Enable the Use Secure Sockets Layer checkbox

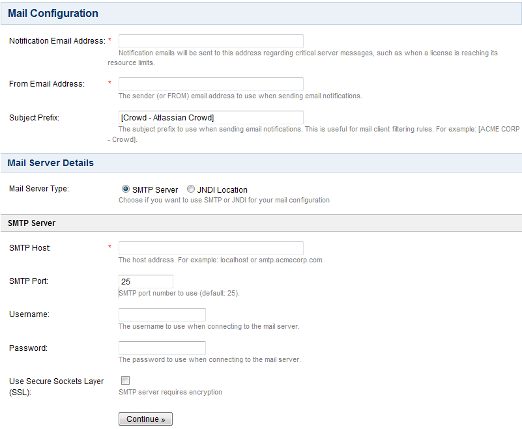[x=126, y=380]
